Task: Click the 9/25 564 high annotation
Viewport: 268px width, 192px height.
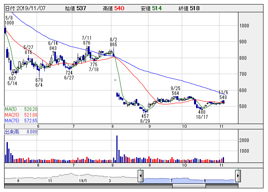Action: click(x=176, y=90)
